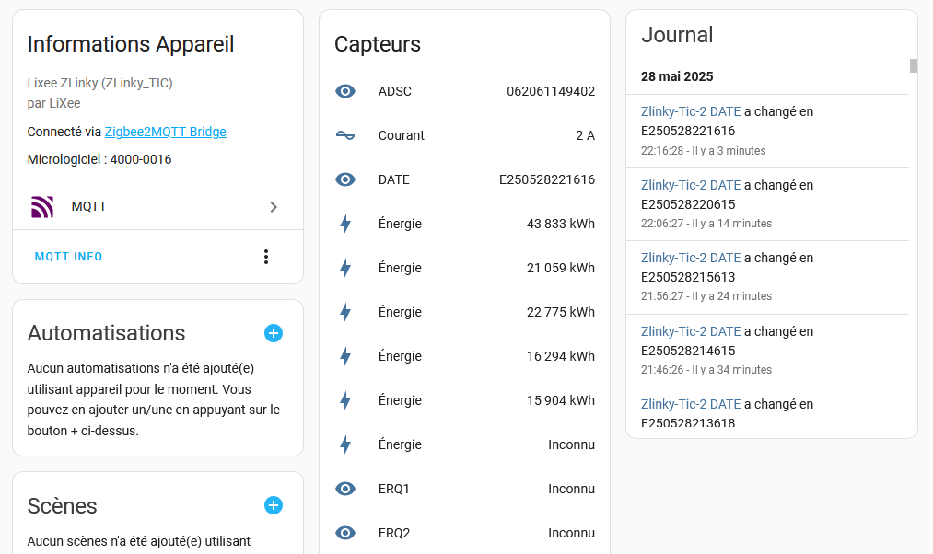Click the Journal panel scrollbar thumb
Viewport: 933px width, 554px height.
[914, 66]
